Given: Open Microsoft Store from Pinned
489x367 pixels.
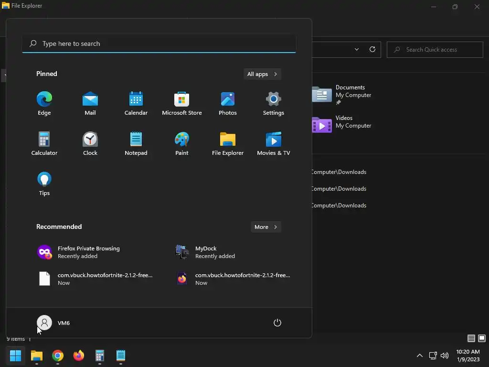Looking at the screenshot, I should pyautogui.click(x=182, y=104).
